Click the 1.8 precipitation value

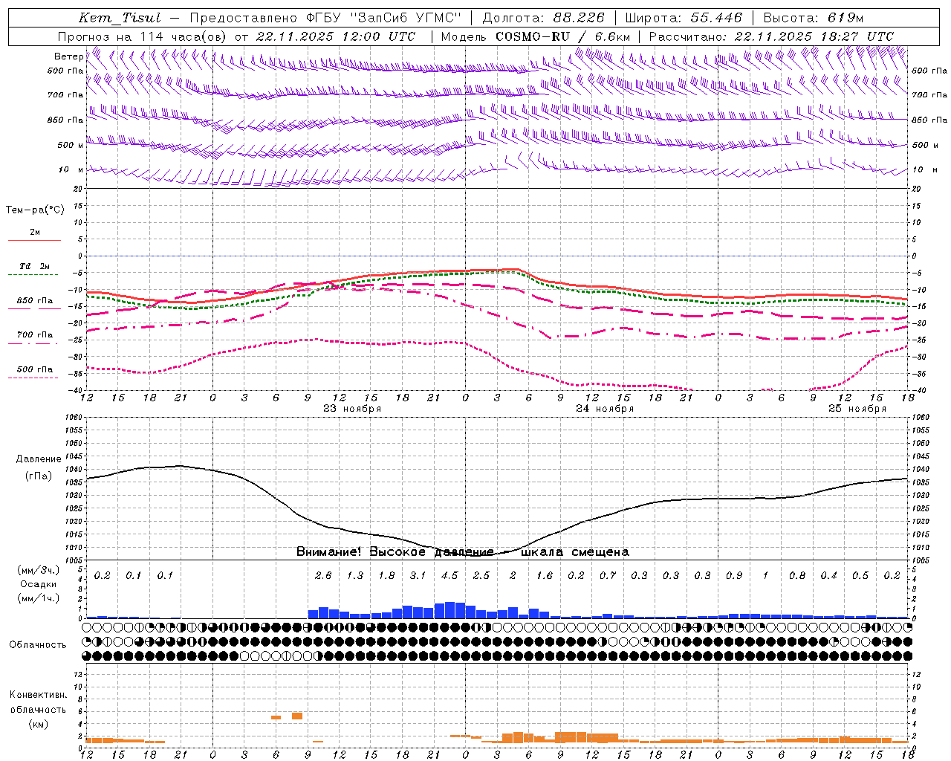click(387, 576)
